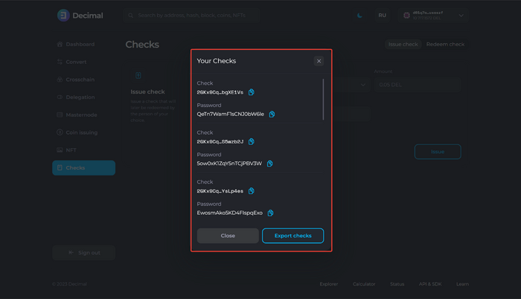Open Crosschain via its sidebar icon
Screen dimensions: 521x299
coord(60,80)
